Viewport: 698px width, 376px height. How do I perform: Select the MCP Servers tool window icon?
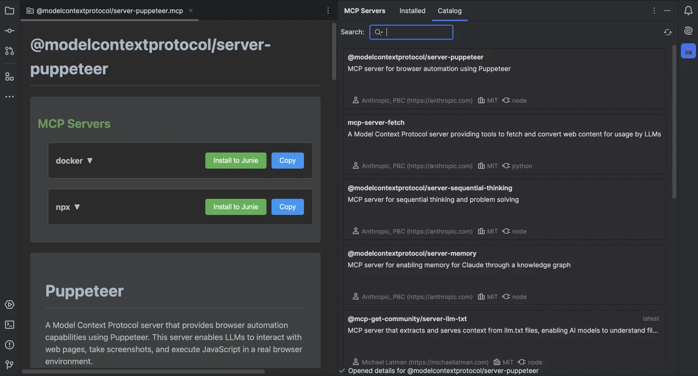688,51
